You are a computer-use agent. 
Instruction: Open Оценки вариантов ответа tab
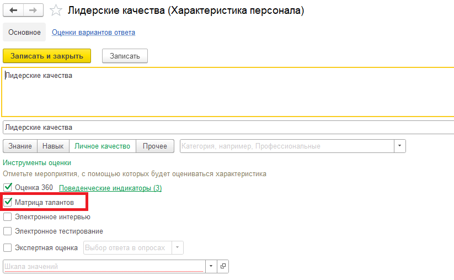pyautogui.click(x=93, y=32)
